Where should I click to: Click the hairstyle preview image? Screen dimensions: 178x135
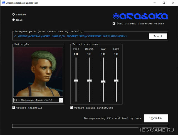point(38,72)
